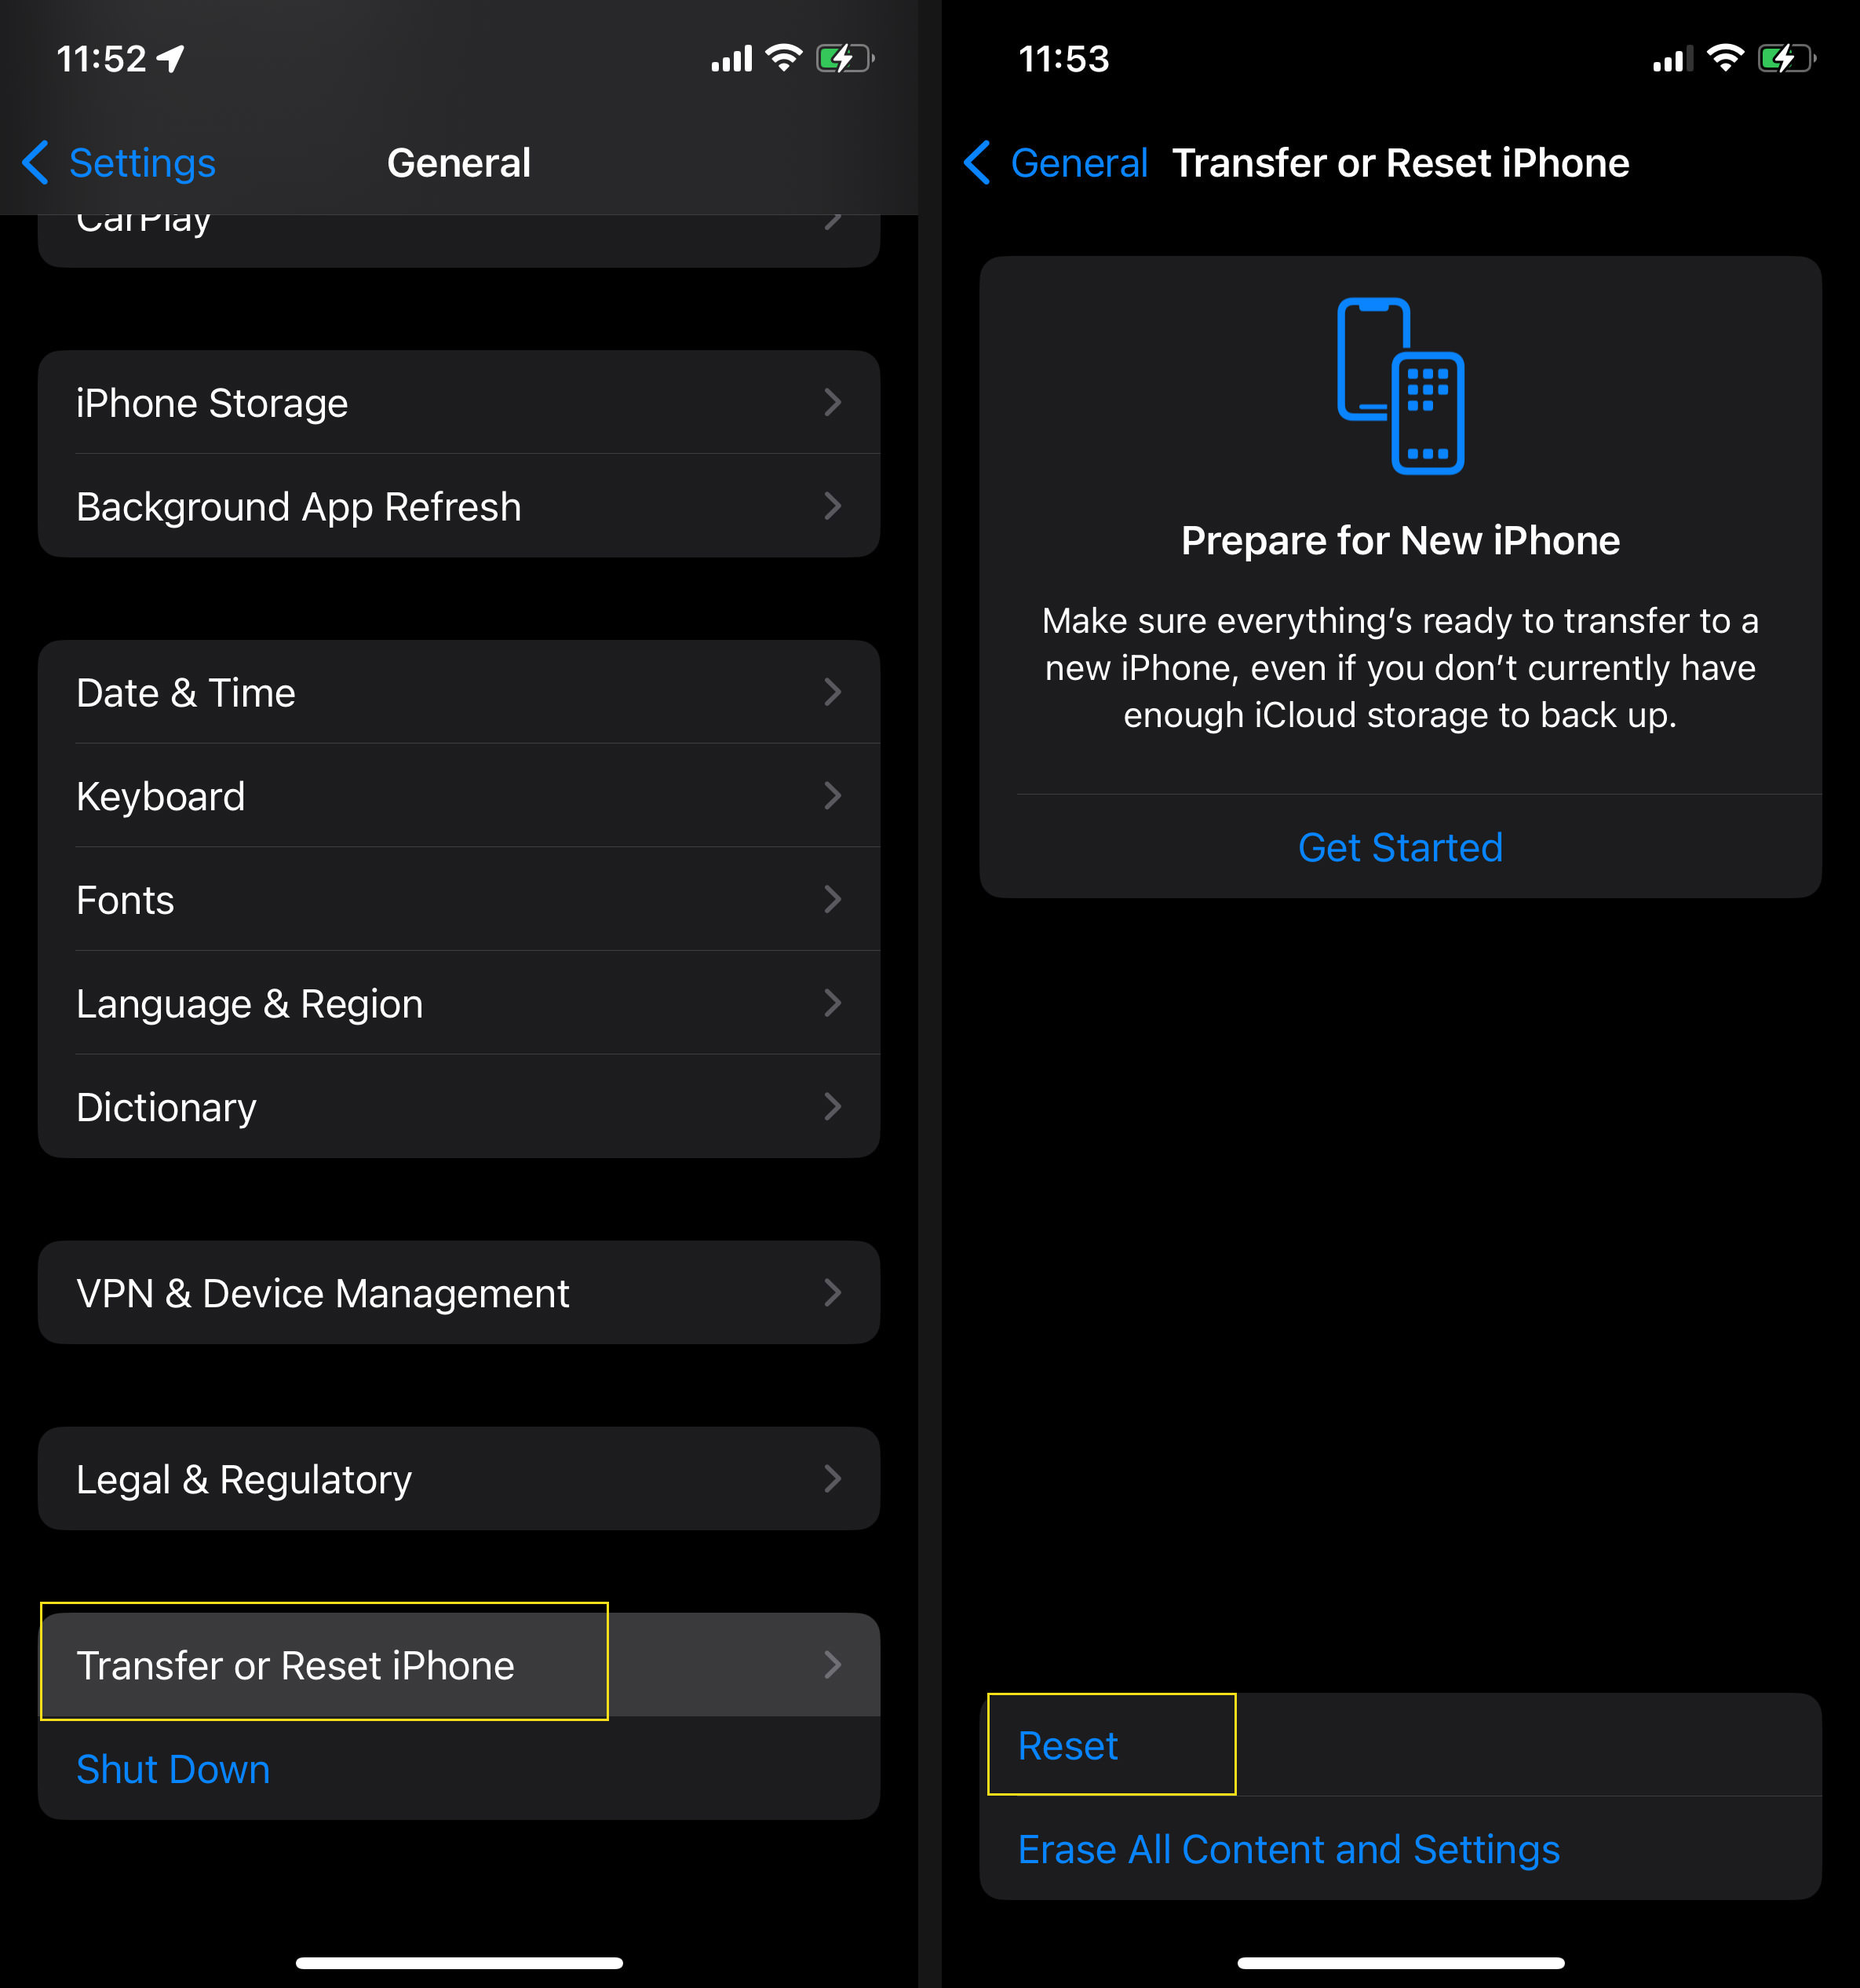Tap the back chevron beside General
1860x1988 pixels.
click(x=976, y=162)
